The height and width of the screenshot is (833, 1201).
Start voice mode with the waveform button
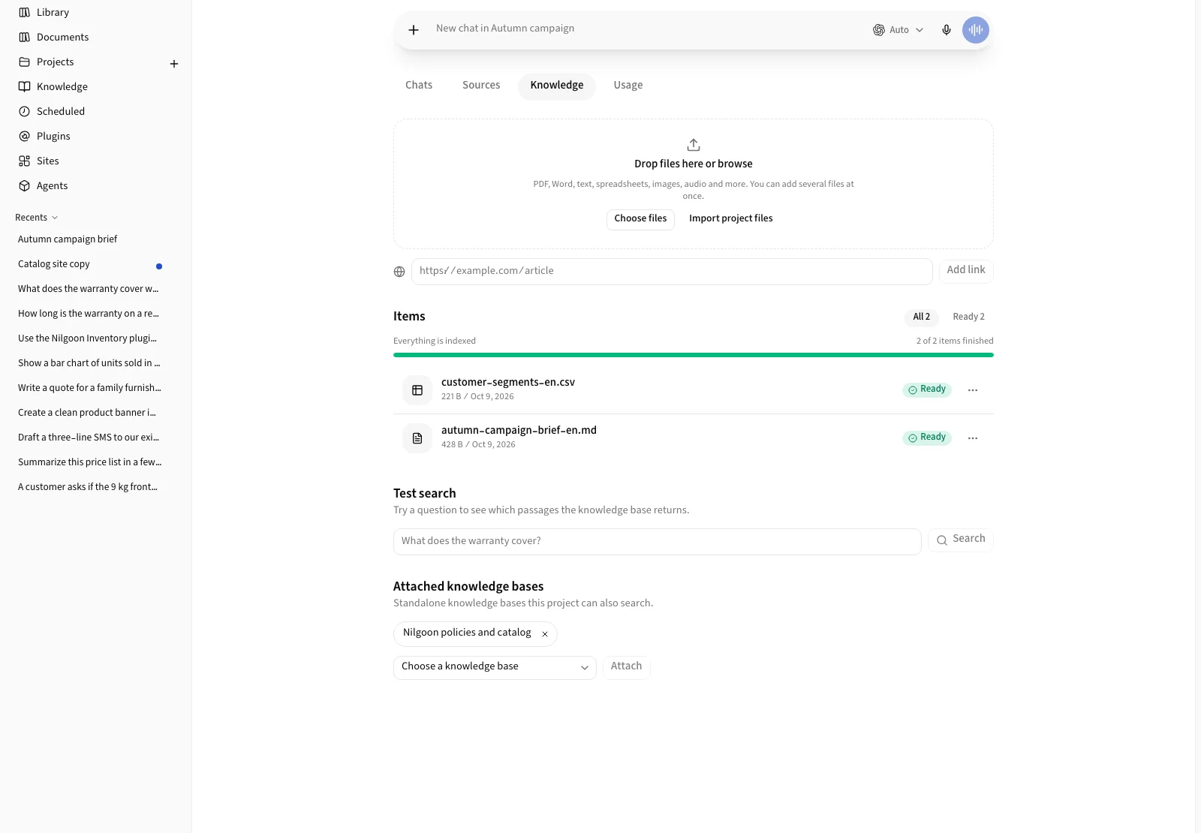click(976, 30)
